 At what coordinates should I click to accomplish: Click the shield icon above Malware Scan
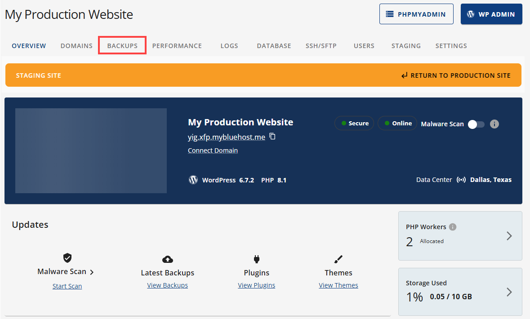pos(67,258)
